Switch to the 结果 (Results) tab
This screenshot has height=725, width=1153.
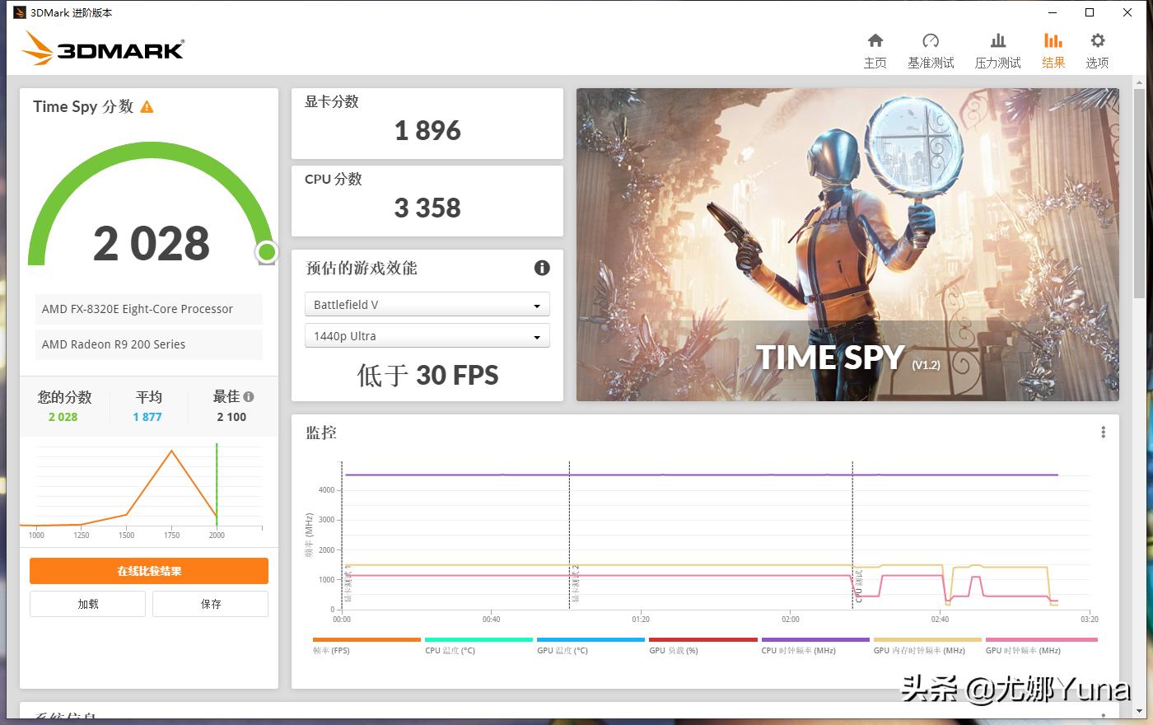pos(1053,48)
